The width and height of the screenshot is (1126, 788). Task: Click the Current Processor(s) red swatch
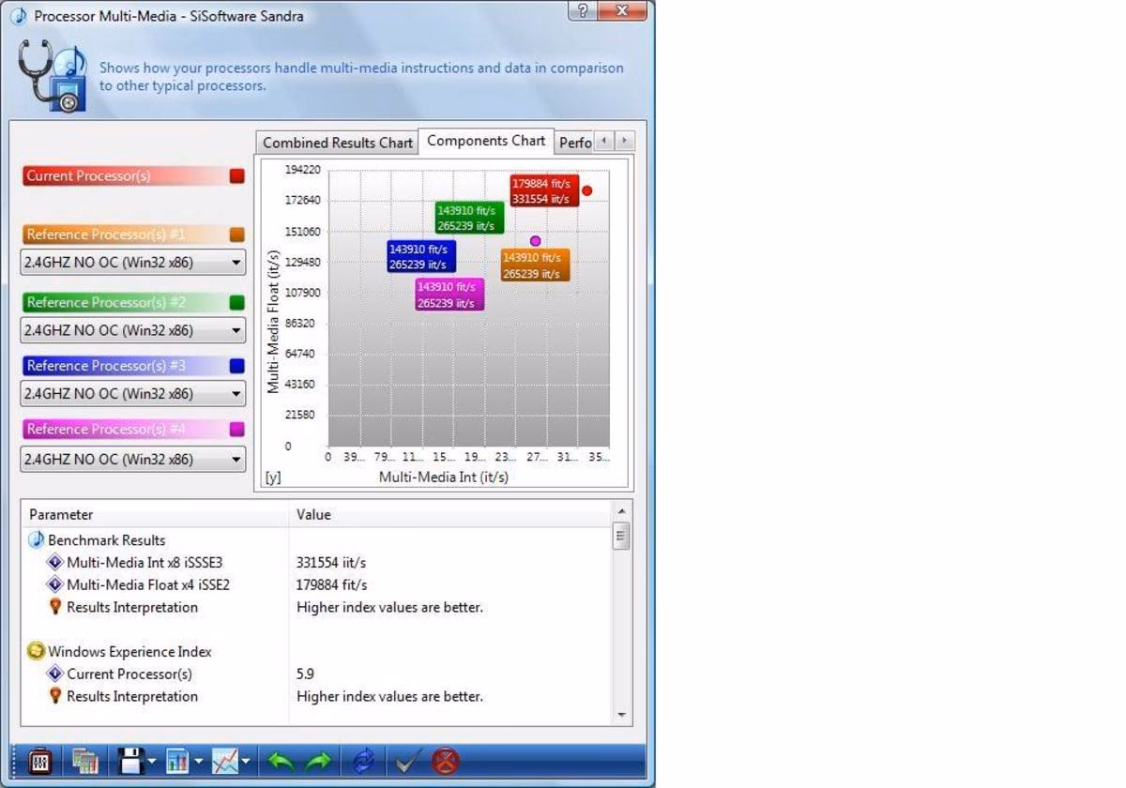point(236,175)
